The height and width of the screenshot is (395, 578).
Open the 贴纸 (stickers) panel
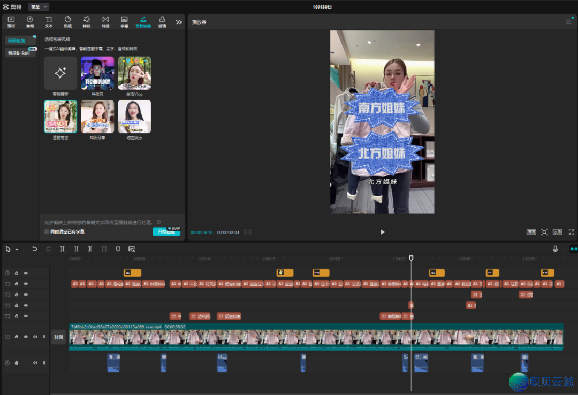pyautogui.click(x=68, y=21)
